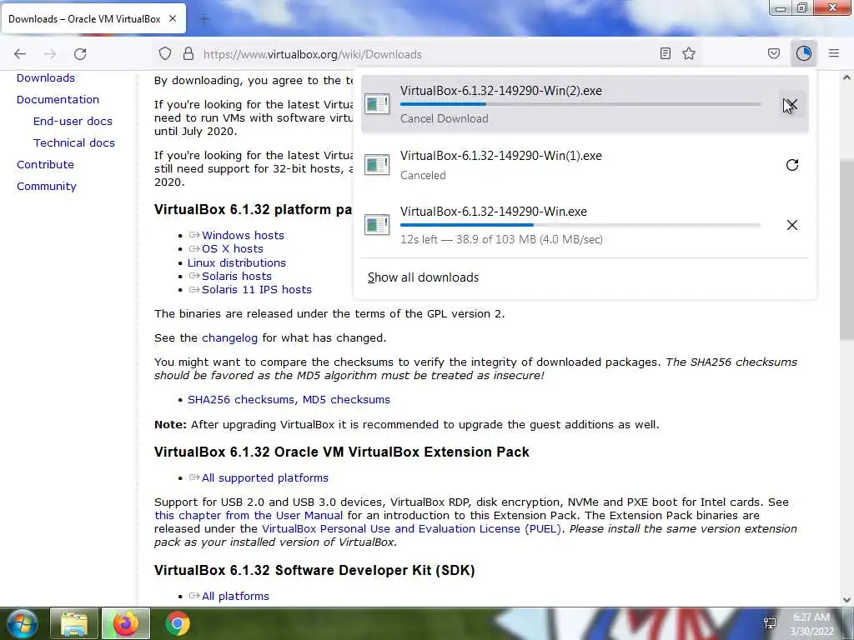
Task: Click the Win.exe download progress bar
Action: pos(580,225)
